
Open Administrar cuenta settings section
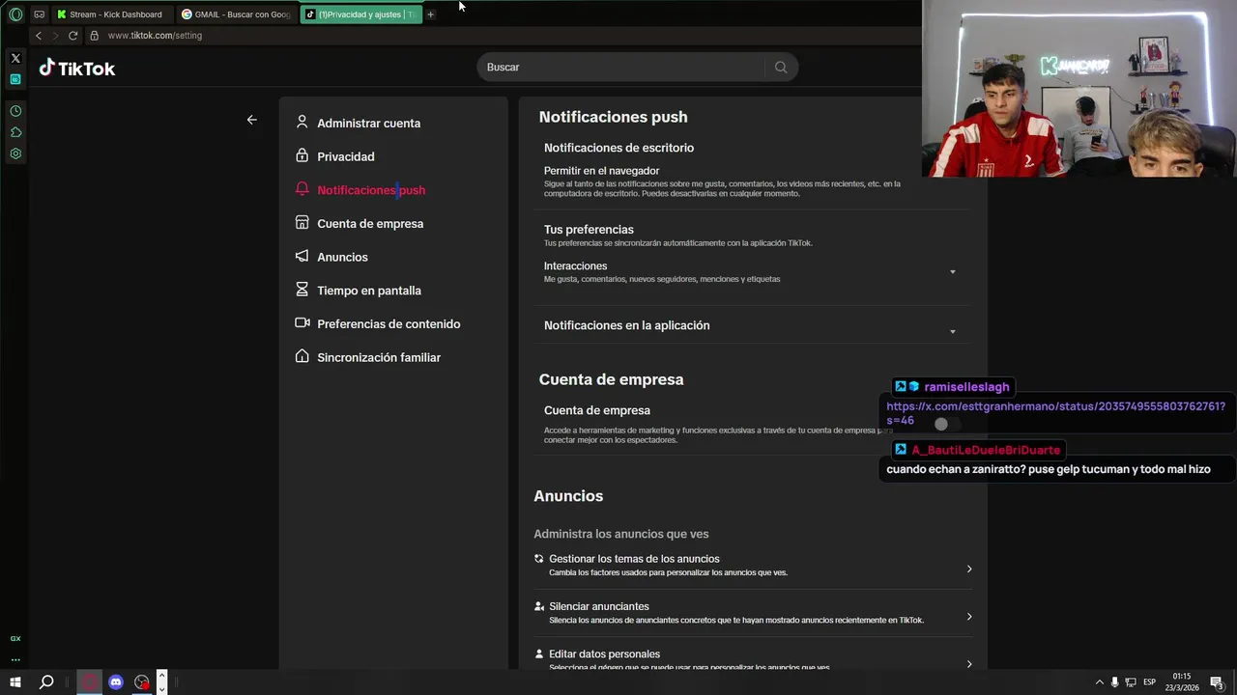368,124
